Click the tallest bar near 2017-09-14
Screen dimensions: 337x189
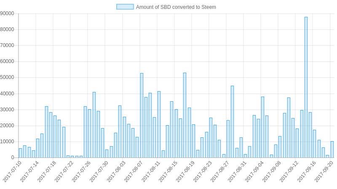pos(306,87)
